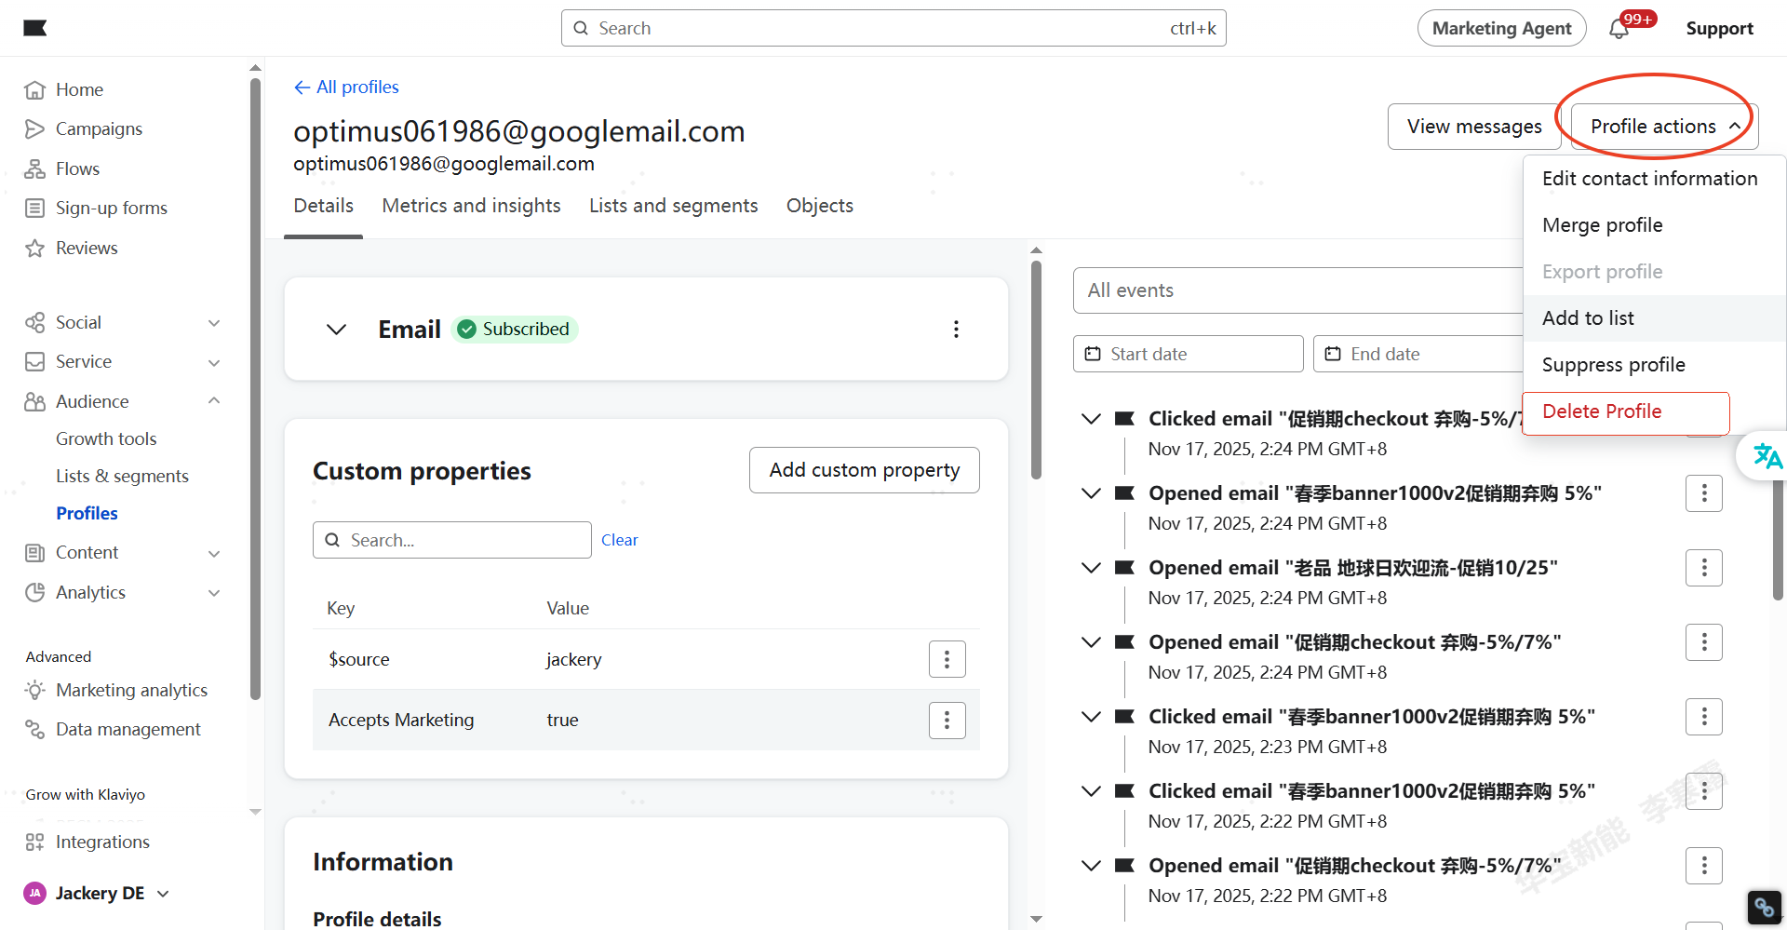Click Clear next to property search
This screenshot has height=930, width=1787.
click(x=619, y=540)
